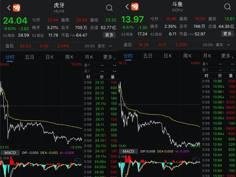Switch to 五日 tab on DOYU chart
Viewport: 236px width, 177px height.
[148, 56]
